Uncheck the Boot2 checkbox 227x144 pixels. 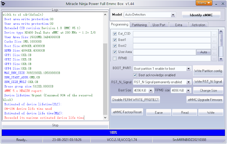pos(115,46)
